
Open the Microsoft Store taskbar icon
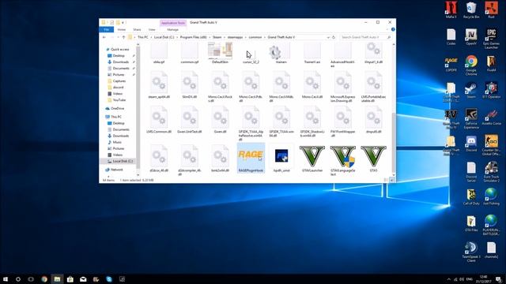pos(70,279)
